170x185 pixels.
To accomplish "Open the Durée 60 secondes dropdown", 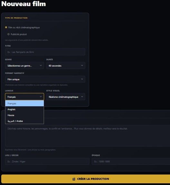I will click(x=66, y=66).
